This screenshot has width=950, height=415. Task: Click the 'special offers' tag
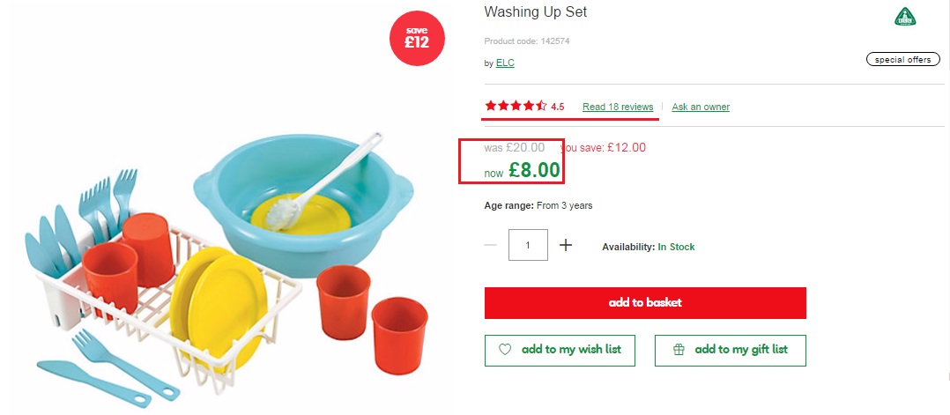pyautogui.click(x=902, y=60)
